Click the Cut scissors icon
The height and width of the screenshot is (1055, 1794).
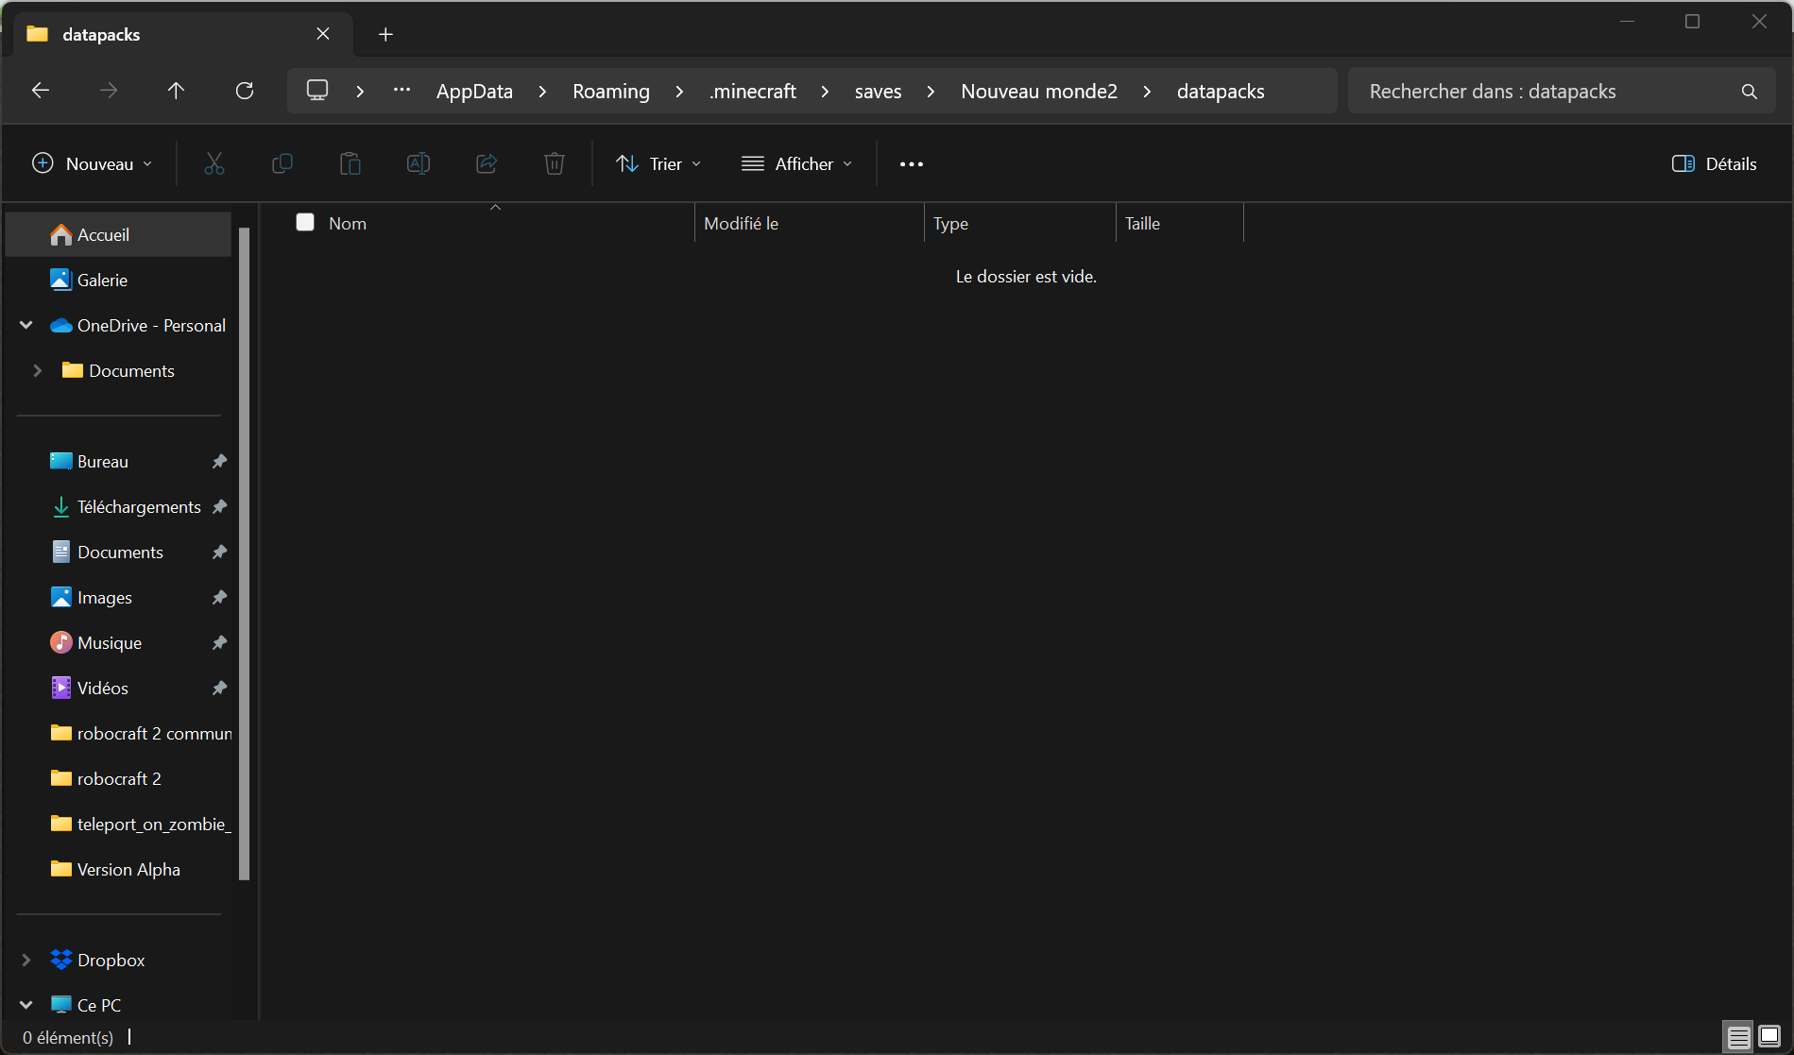214,164
